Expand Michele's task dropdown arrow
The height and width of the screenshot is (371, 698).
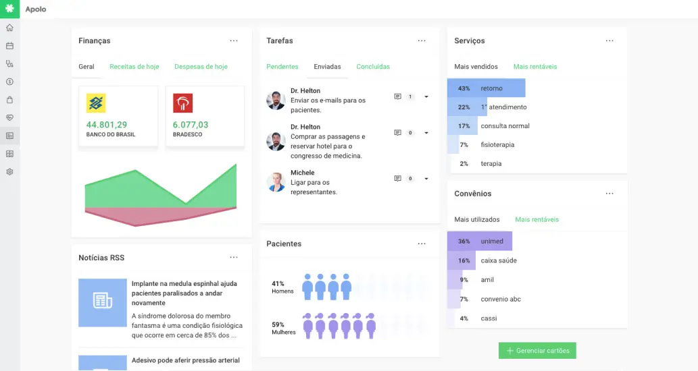click(426, 179)
